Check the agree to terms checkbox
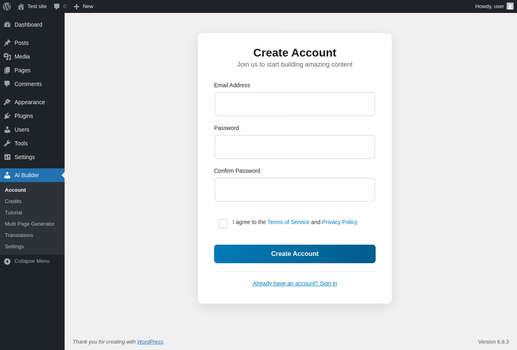The height and width of the screenshot is (350, 517). [223, 224]
